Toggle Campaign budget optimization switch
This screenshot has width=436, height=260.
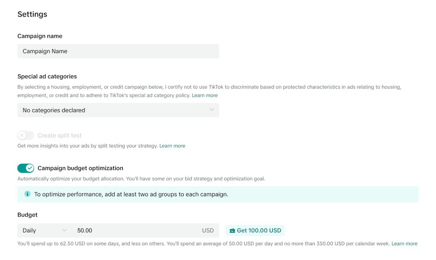click(x=26, y=168)
